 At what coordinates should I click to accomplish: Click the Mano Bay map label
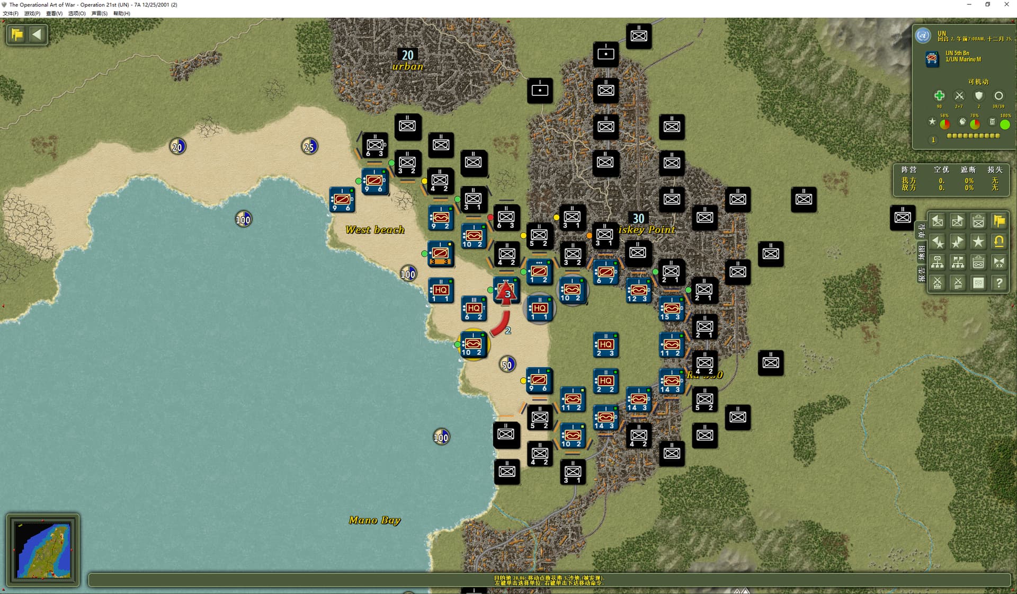click(x=374, y=520)
